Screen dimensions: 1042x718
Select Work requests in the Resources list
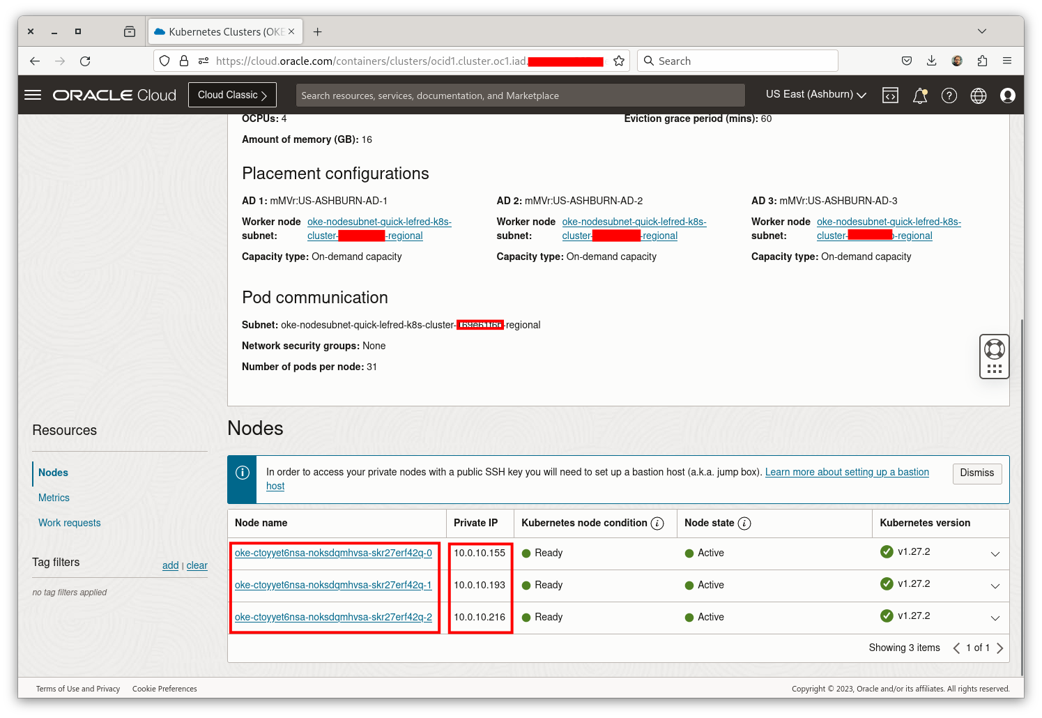point(69,523)
